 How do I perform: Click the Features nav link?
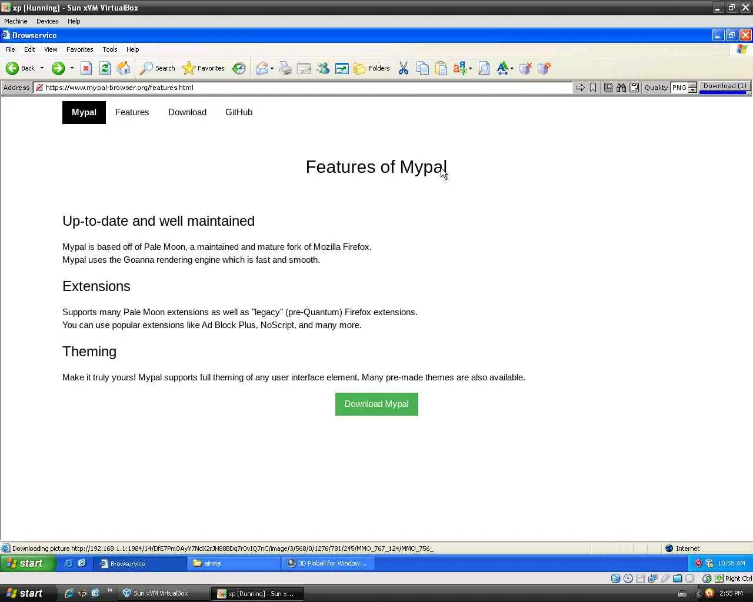click(x=132, y=112)
